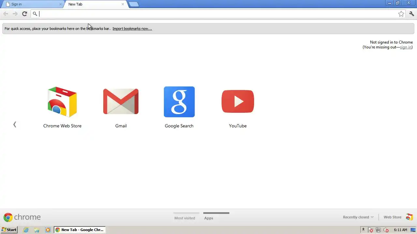Show hidden system tray icons
417x234 pixels.
click(363, 230)
